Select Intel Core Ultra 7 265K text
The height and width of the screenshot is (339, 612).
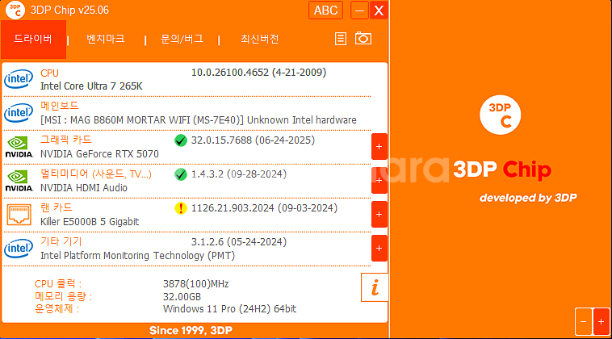click(x=91, y=86)
